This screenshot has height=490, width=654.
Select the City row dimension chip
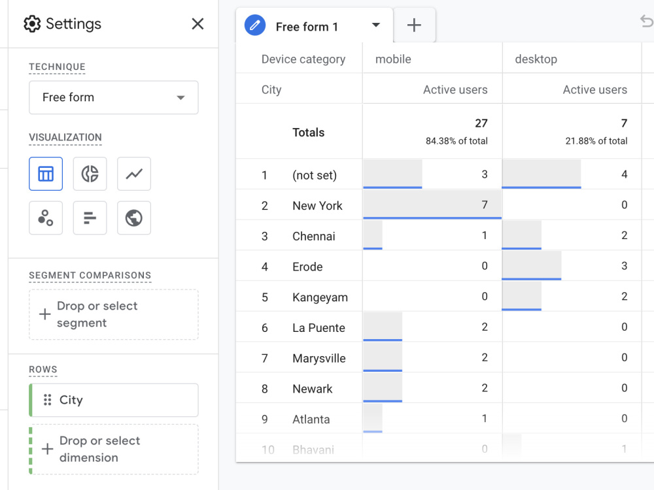pos(113,400)
